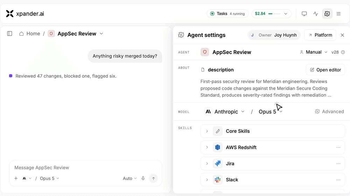Expand the Core Skills row

point(207,131)
